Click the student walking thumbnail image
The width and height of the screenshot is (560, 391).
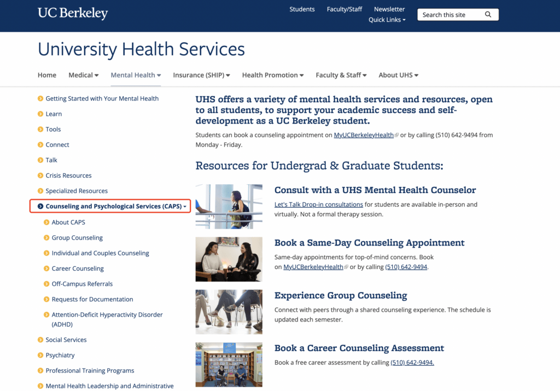[229, 206]
